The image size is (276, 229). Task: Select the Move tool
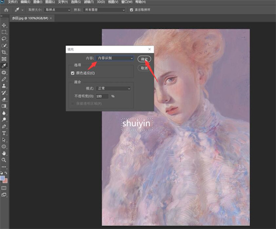click(4, 25)
